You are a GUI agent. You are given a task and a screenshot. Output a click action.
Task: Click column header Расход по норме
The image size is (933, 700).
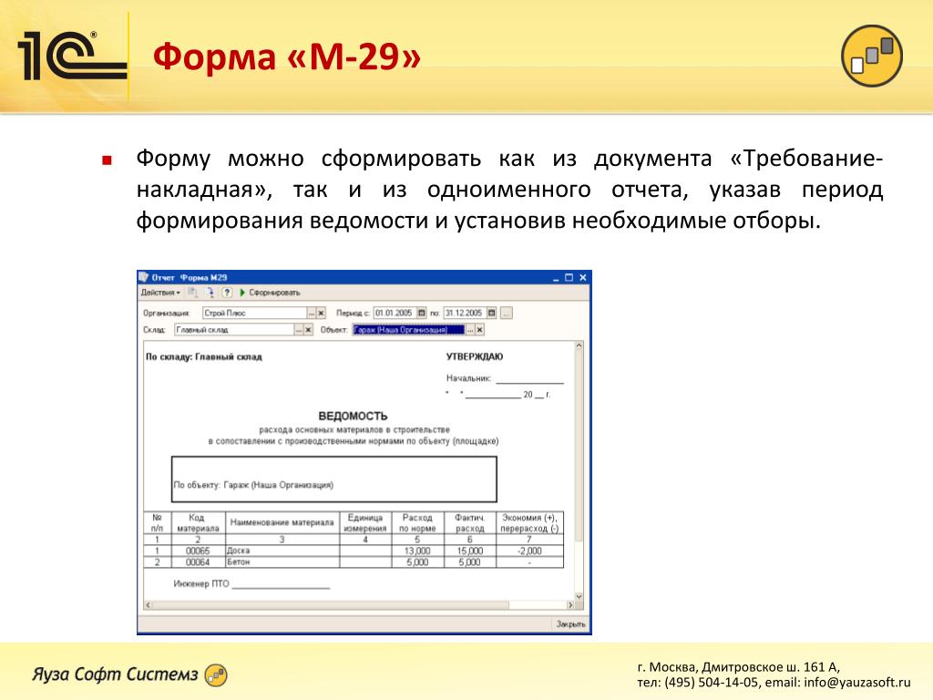pos(417,522)
